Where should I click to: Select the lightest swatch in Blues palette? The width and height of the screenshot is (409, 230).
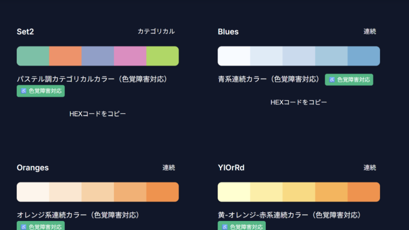click(234, 56)
